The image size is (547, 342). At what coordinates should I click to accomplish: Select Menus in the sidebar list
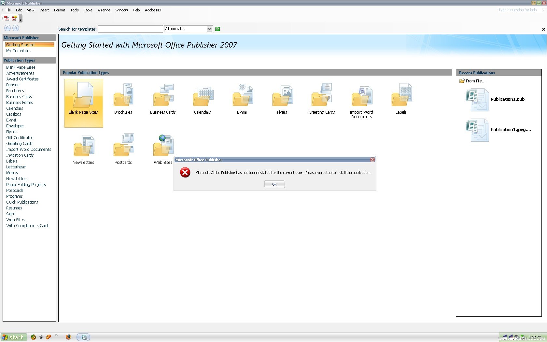click(12, 173)
